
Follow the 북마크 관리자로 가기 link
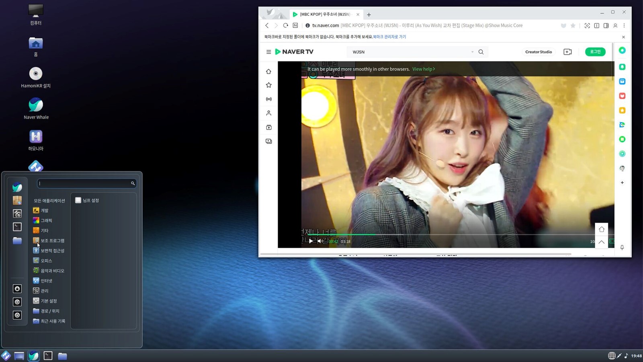(x=389, y=37)
